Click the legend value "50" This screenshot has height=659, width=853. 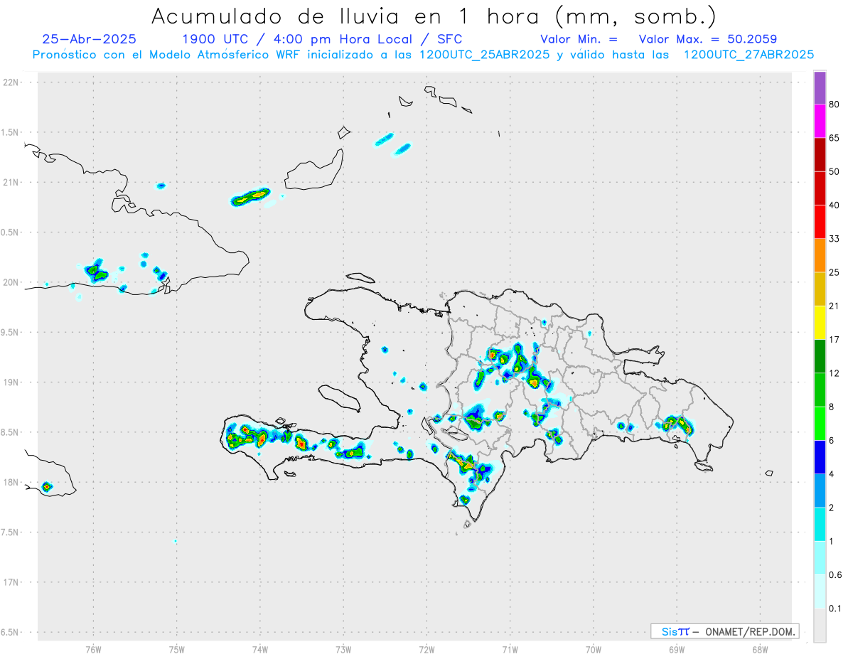pyautogui.click(x=835, y=171)
